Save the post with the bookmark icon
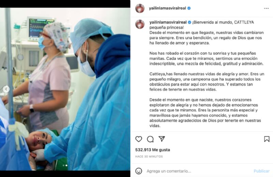 click(x=267, y=139)
